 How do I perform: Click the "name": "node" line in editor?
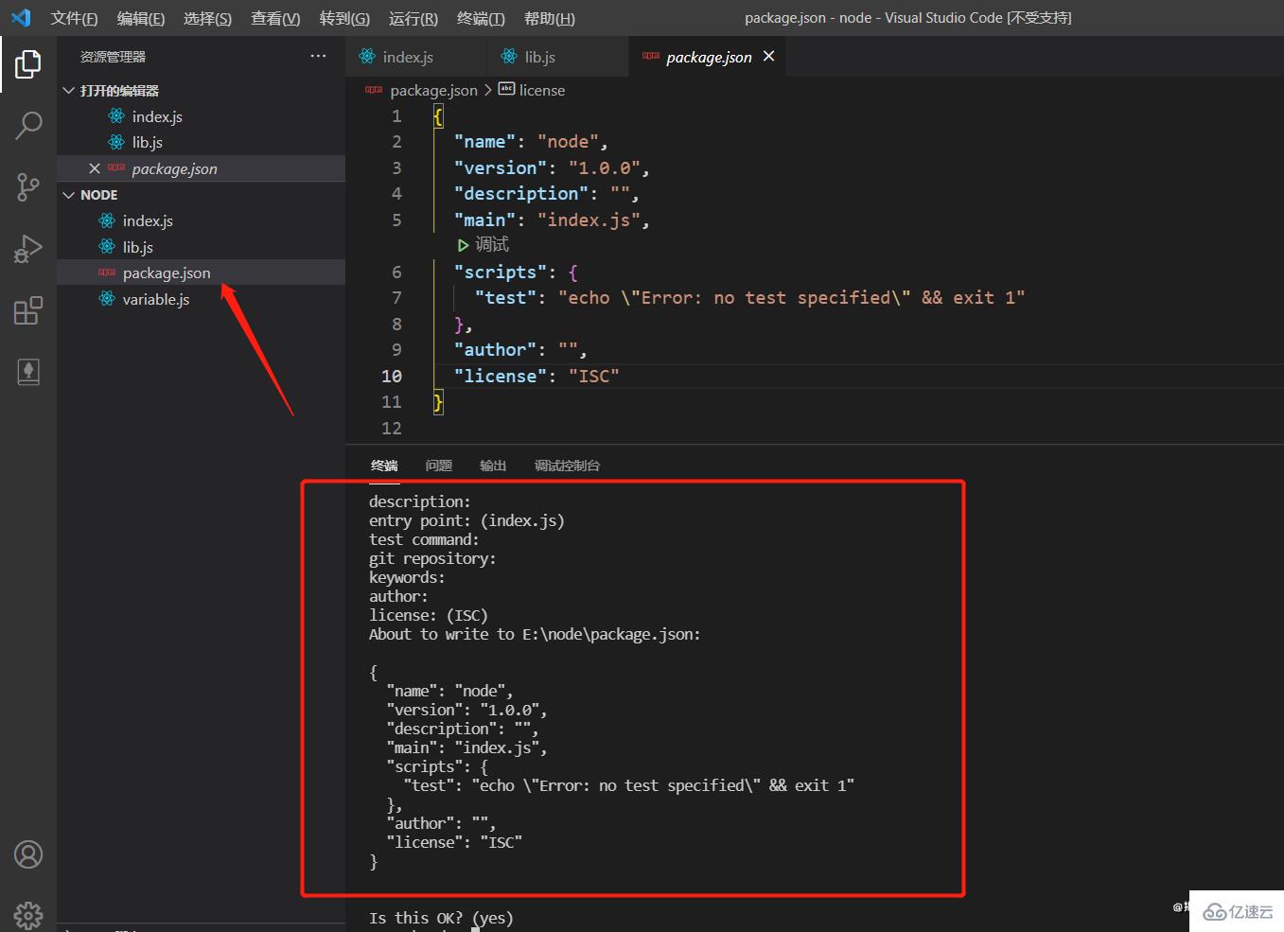[531, 142]
